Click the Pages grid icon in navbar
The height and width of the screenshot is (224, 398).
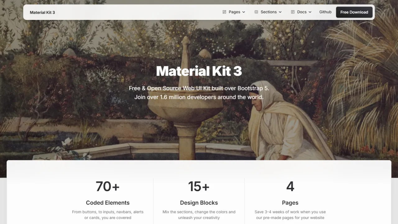pos(224,12)
